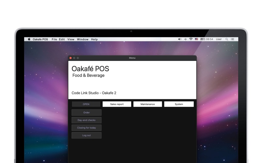Screen dimensions: 261x163
Task: Open the Window menu
Action: pos(83,39)
